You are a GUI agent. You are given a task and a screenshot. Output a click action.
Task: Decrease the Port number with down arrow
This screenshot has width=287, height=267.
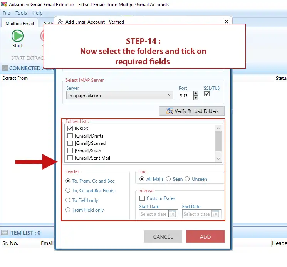tap(196, 98)
